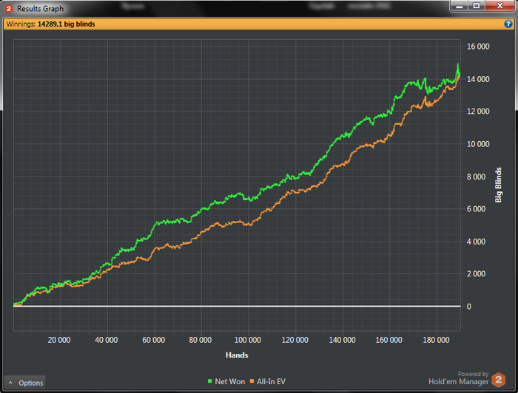Maximize the Results Graph window

(477, 6)
